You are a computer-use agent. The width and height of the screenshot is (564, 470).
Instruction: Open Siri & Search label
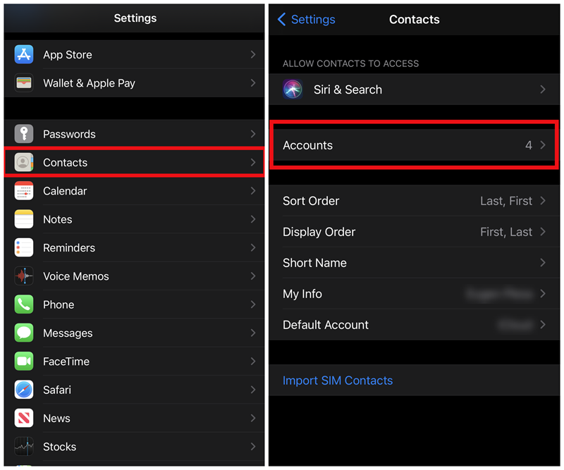click(x=348, y=89)
